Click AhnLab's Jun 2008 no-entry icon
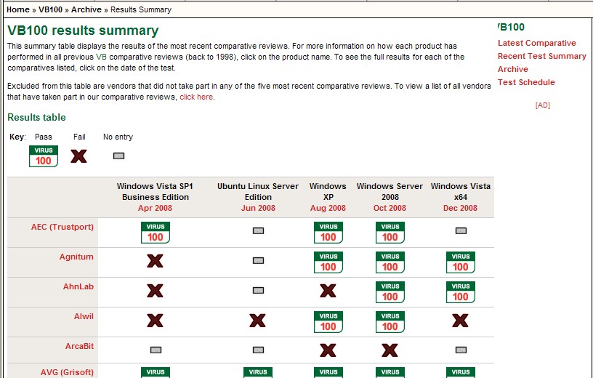This screenshot has height=378, width=593. 258,291
